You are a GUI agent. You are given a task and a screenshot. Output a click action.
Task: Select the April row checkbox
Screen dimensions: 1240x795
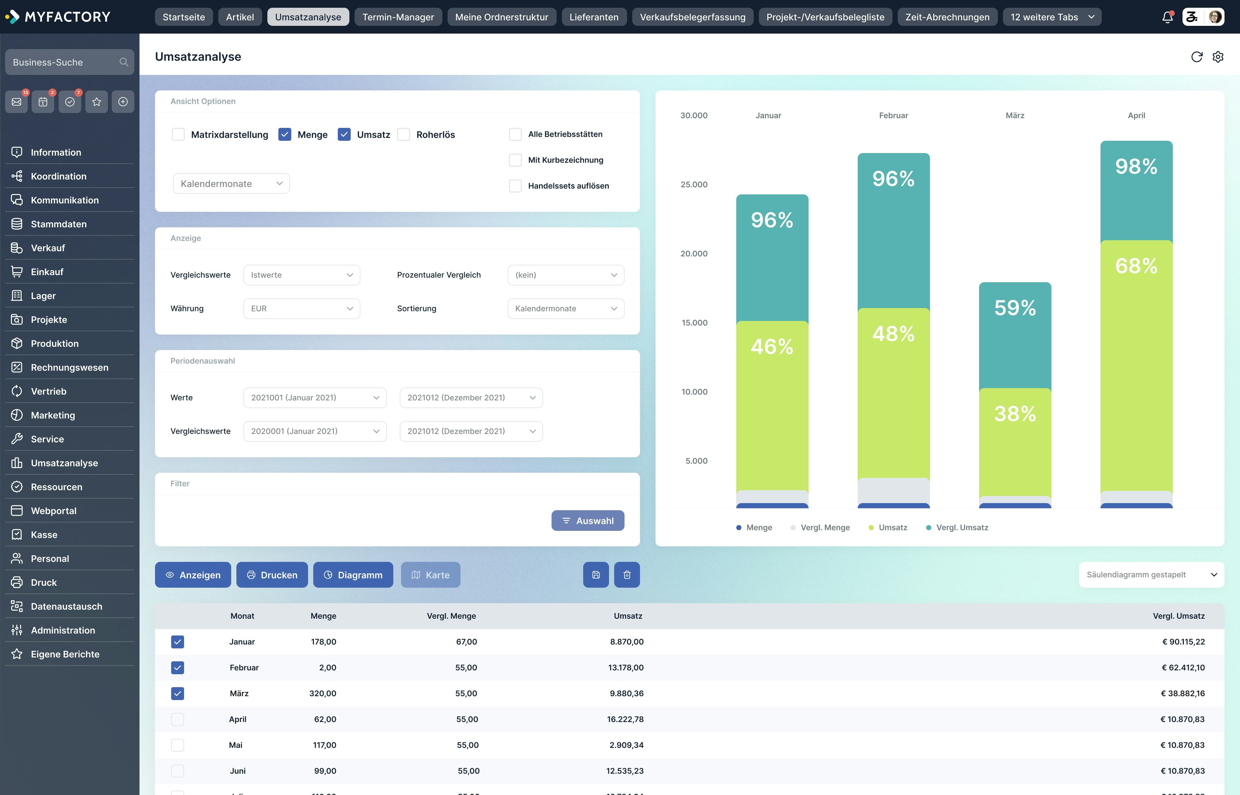coord(178,718)
